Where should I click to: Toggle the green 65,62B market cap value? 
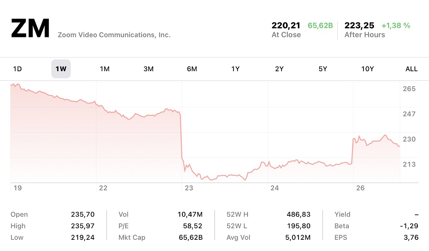point(320,26)
